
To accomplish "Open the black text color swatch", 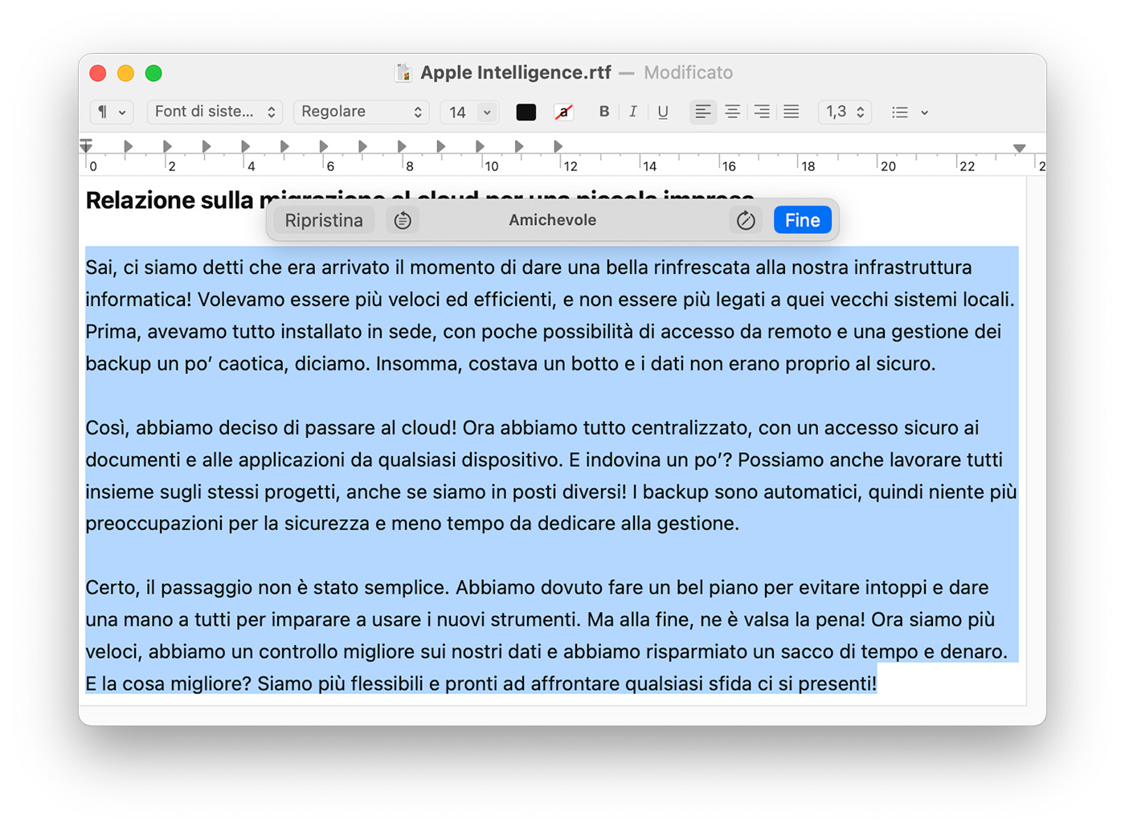I will (526, 112).
